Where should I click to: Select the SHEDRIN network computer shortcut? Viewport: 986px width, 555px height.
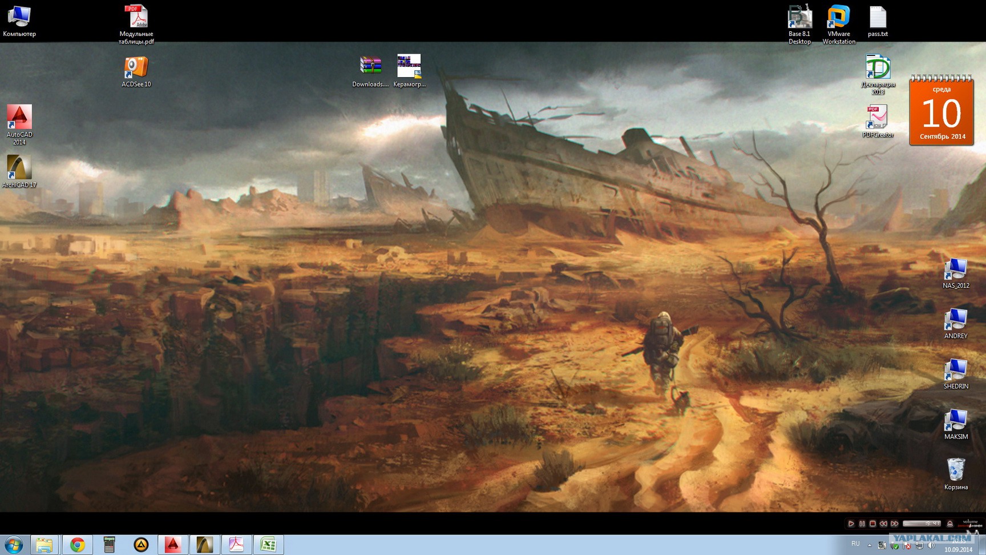[x=956, y=374]
